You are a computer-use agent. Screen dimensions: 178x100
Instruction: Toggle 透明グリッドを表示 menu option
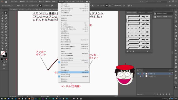tap(73, 49)
